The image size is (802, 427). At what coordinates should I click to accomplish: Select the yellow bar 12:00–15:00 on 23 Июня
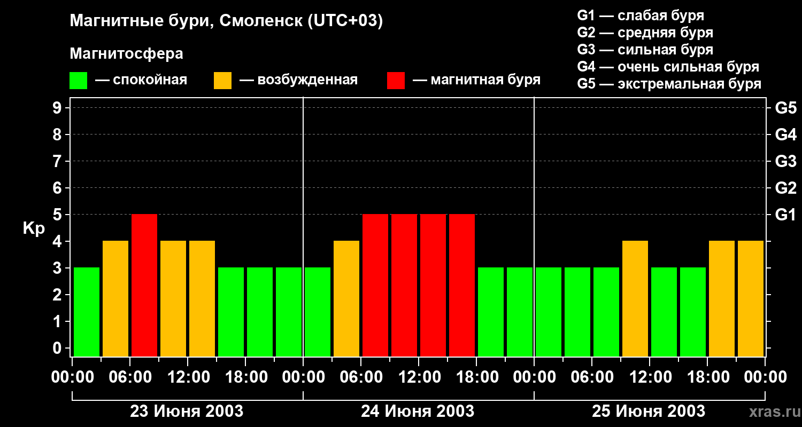pyautogui.click(x=202, y=298)
